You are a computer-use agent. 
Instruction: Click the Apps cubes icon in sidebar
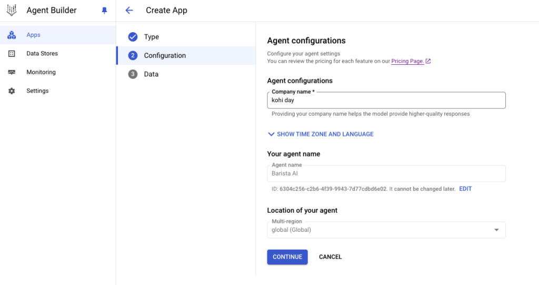click(12, 35)
